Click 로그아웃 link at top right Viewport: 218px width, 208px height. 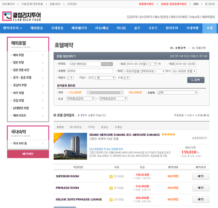[210, 4]
